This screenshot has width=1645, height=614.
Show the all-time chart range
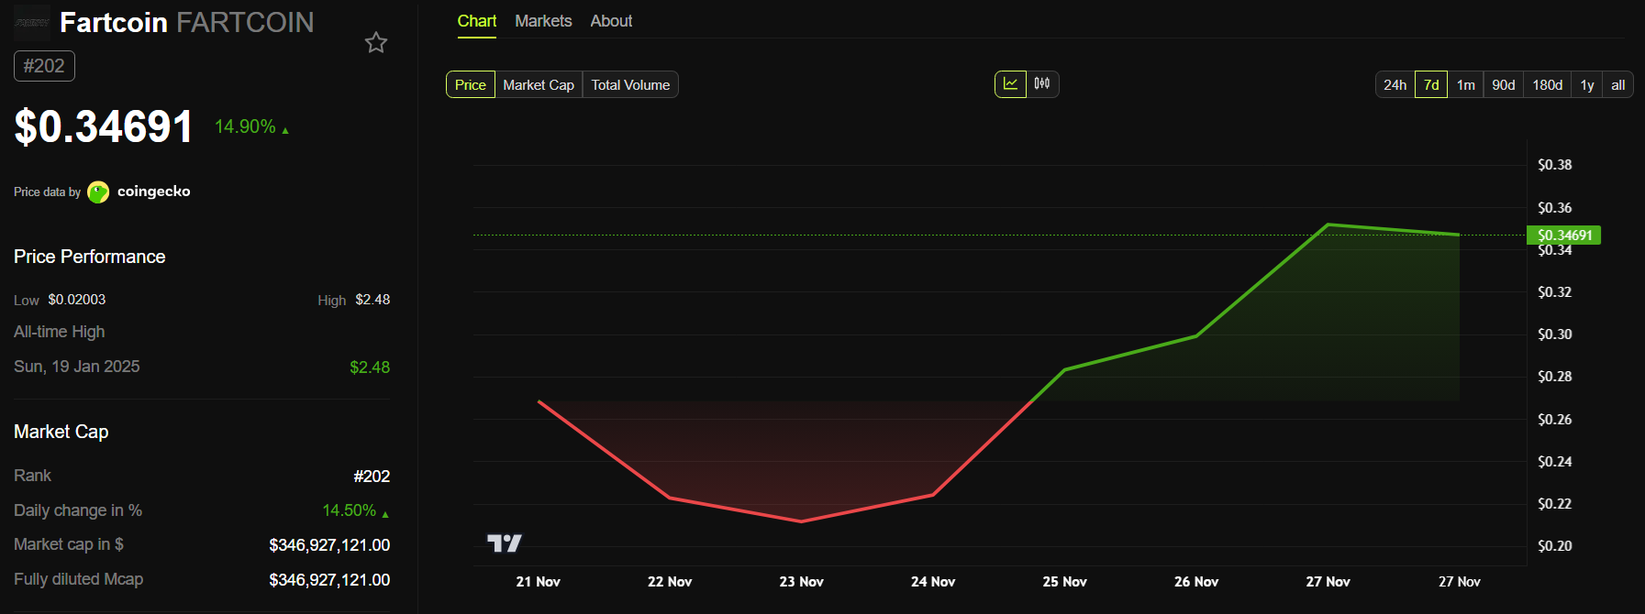click(1618, 85)
